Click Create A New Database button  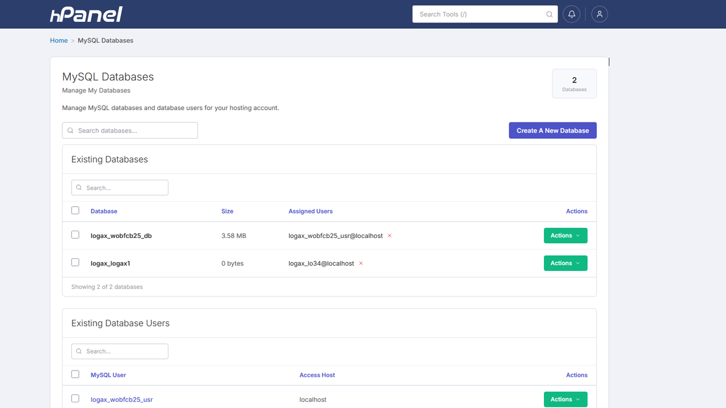[x=552, y=130]
